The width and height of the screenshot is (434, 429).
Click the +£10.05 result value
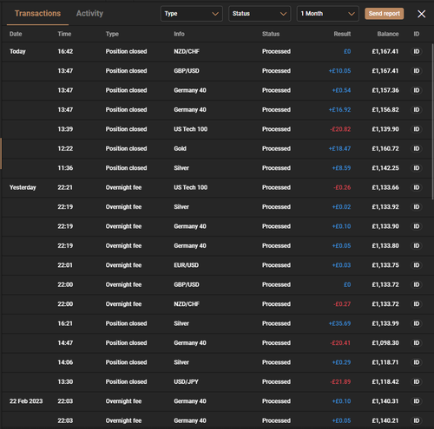[x=339, y=71]
